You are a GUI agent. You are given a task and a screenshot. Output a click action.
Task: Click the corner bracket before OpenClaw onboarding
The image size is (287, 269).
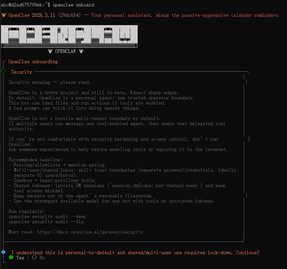pos(4,62)
